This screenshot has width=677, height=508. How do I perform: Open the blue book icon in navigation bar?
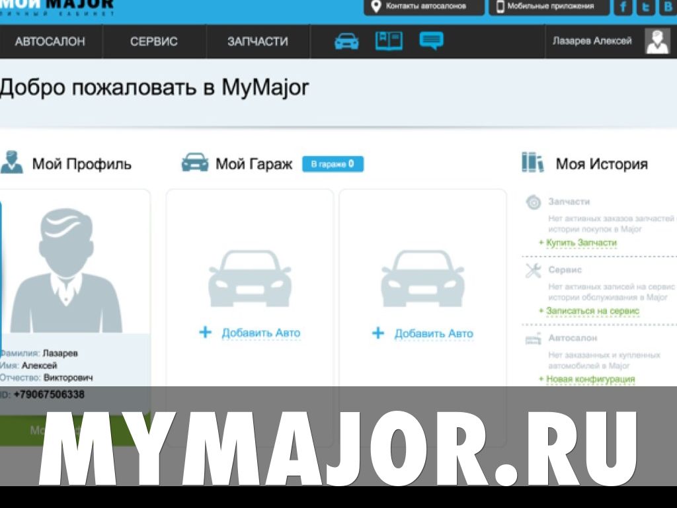click(x=389, y=41)
